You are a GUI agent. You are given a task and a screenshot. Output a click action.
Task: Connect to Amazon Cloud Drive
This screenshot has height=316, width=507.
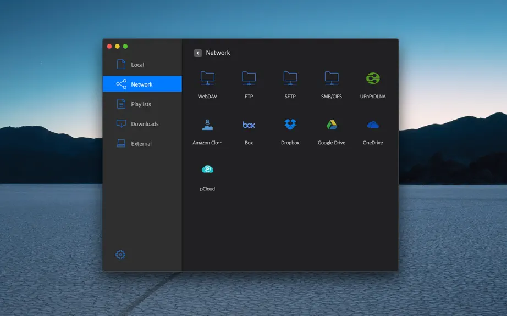point(207,125)
